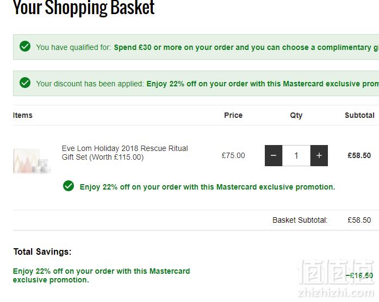
Task: Click the Items column header
Action: [x=23, y=115]
